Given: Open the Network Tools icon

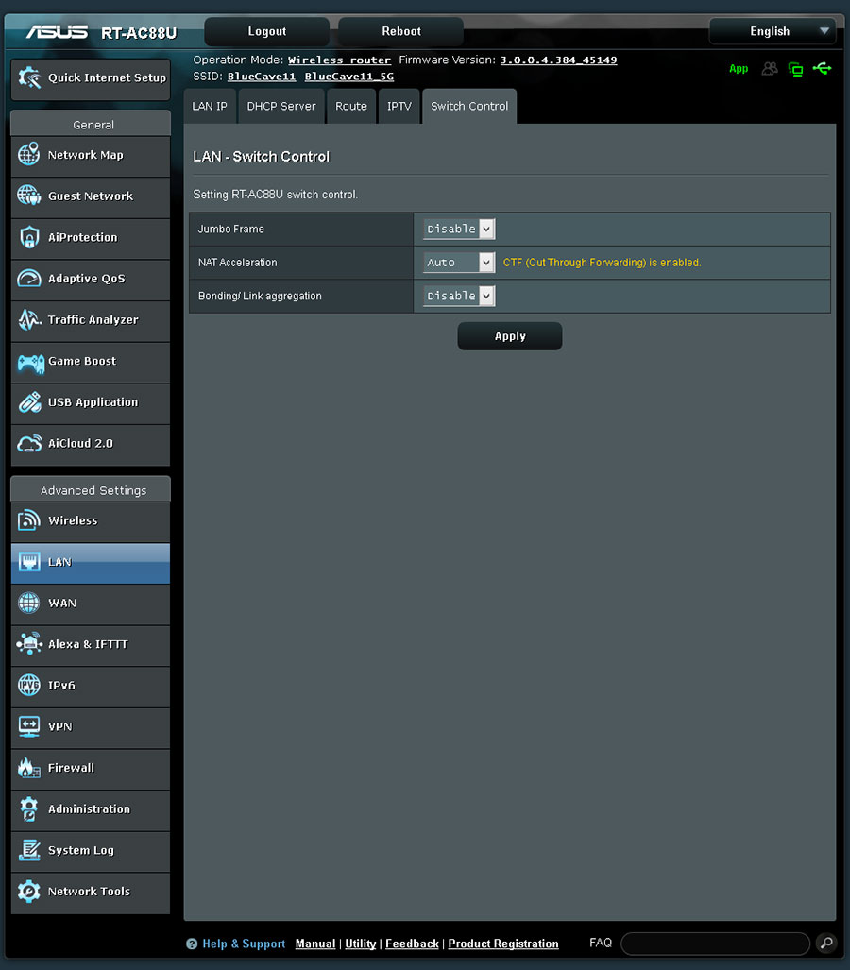Looking at the screenshot, I should [x=28, y=892].
